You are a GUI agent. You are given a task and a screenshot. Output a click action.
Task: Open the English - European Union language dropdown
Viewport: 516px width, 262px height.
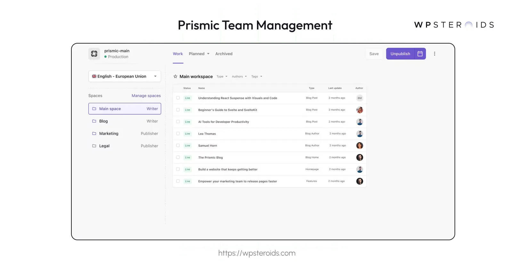click(x=125, y=76)
